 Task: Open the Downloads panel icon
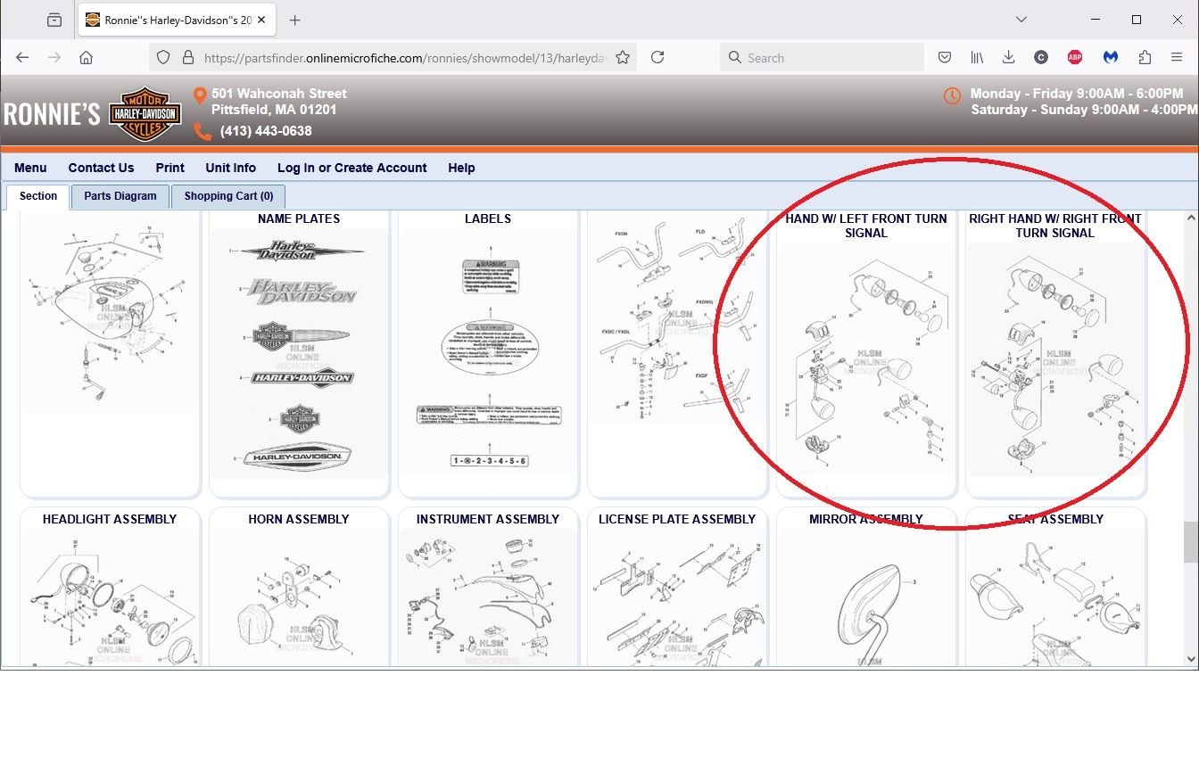click(x=1008, y=57)
